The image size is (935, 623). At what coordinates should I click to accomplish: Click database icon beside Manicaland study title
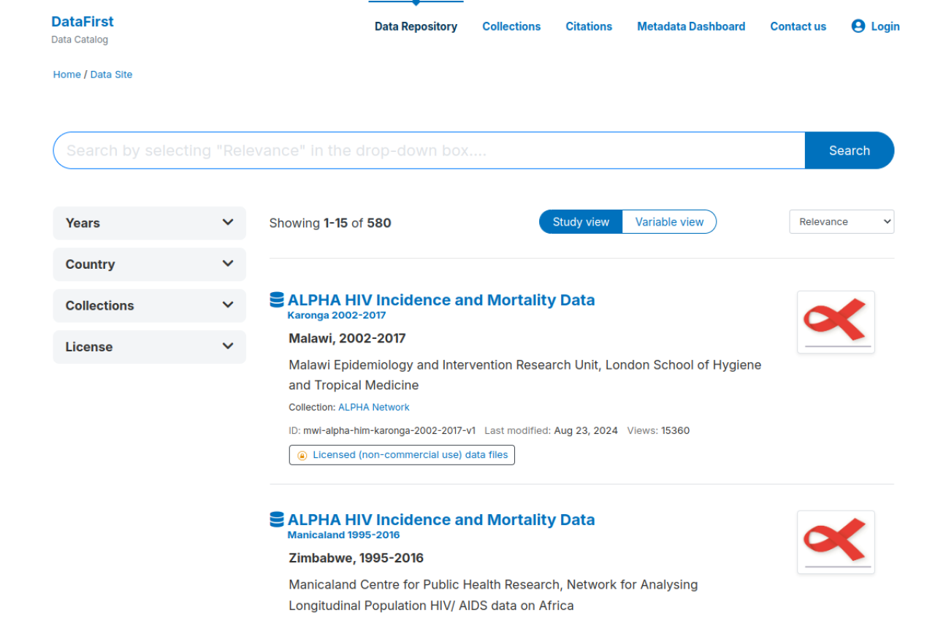(277, 519)
